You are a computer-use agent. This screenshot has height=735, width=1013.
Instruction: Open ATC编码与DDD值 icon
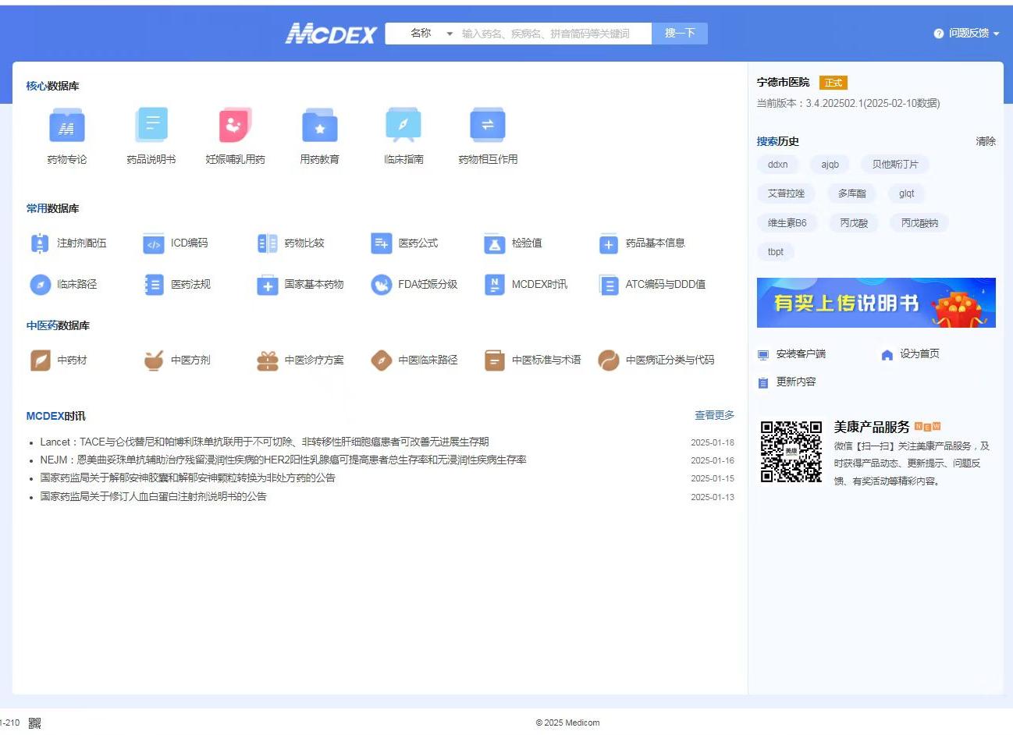(609, 285)
